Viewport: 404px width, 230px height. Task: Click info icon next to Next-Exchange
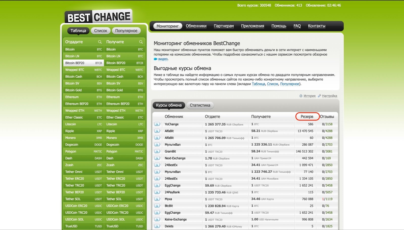(x=157, y=158)
